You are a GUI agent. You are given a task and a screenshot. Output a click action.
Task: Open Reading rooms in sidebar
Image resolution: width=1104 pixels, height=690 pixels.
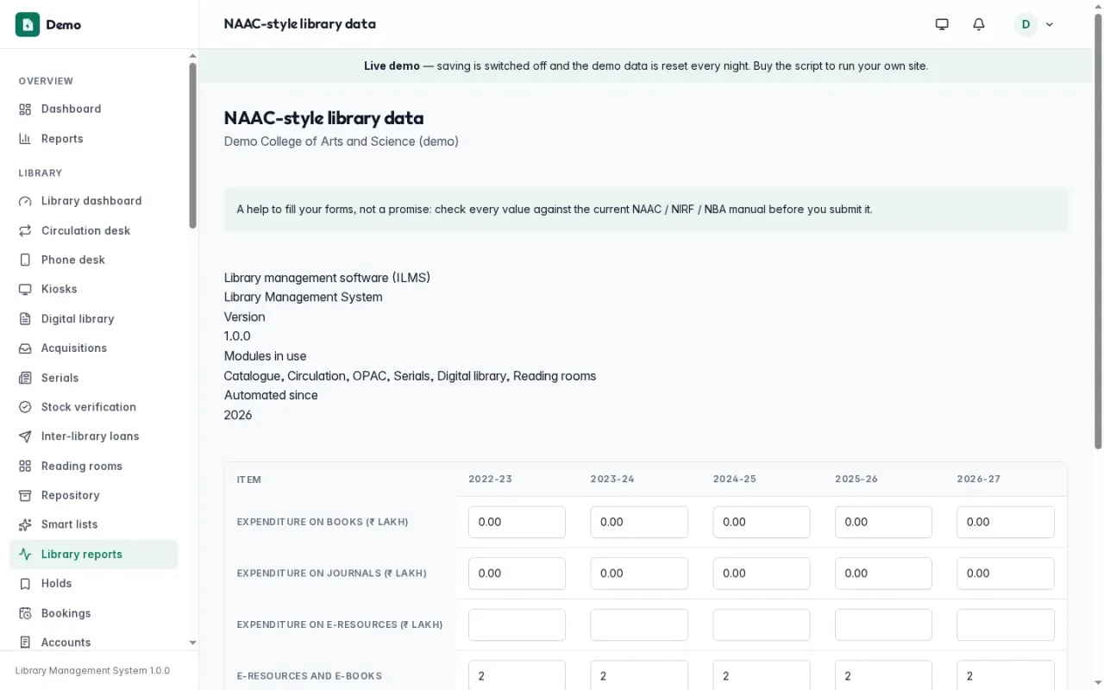(93, 466)
